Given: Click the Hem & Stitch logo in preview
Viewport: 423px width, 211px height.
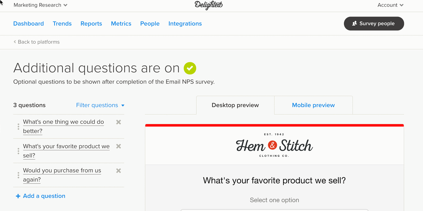Looking at the screenshot, I should (274, 145).
